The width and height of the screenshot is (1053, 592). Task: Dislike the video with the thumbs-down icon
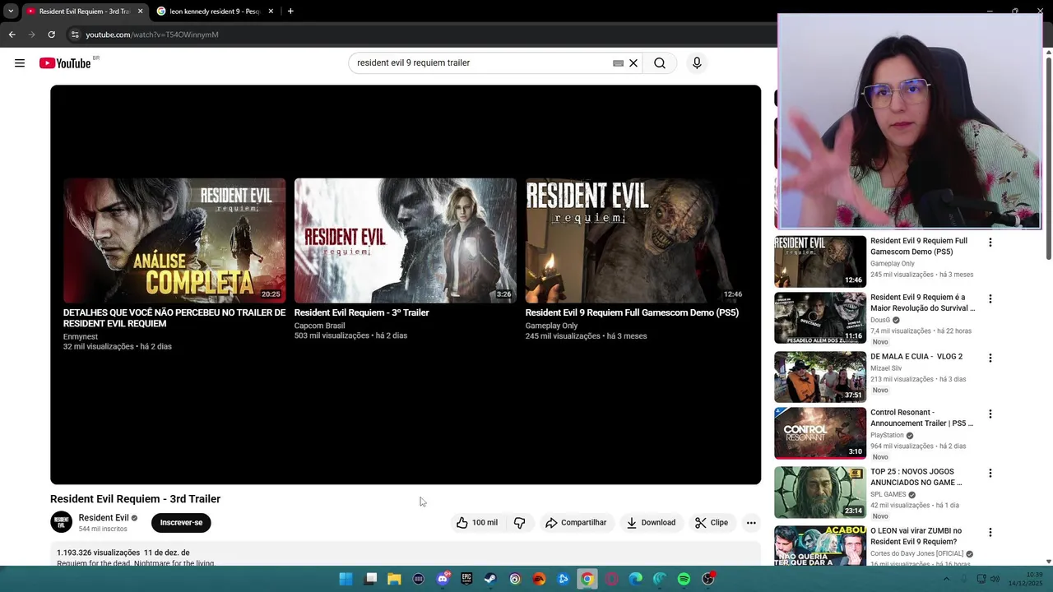coord(519,523)
